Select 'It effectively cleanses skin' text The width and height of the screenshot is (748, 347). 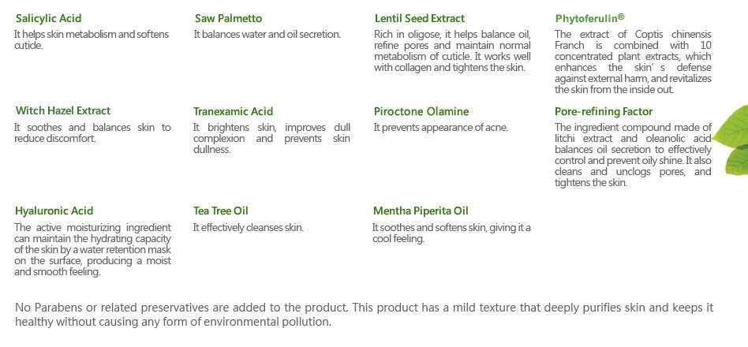pyautogui.click(x=248, y=228)
